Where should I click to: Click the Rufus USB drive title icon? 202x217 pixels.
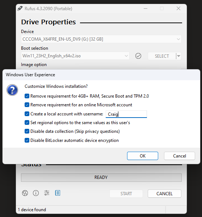coord(20,8)
